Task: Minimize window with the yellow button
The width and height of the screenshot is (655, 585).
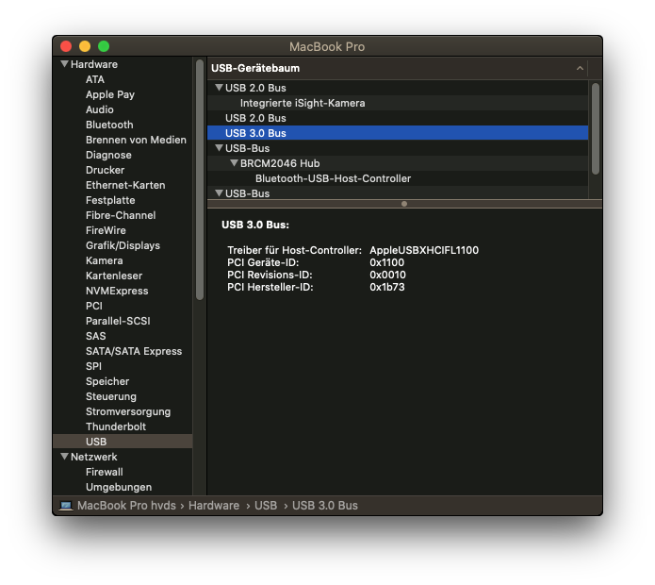Action: 85,46
